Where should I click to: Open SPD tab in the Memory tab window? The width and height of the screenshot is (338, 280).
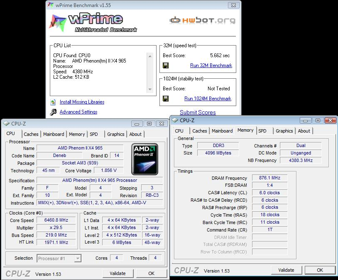click(262, 131)
